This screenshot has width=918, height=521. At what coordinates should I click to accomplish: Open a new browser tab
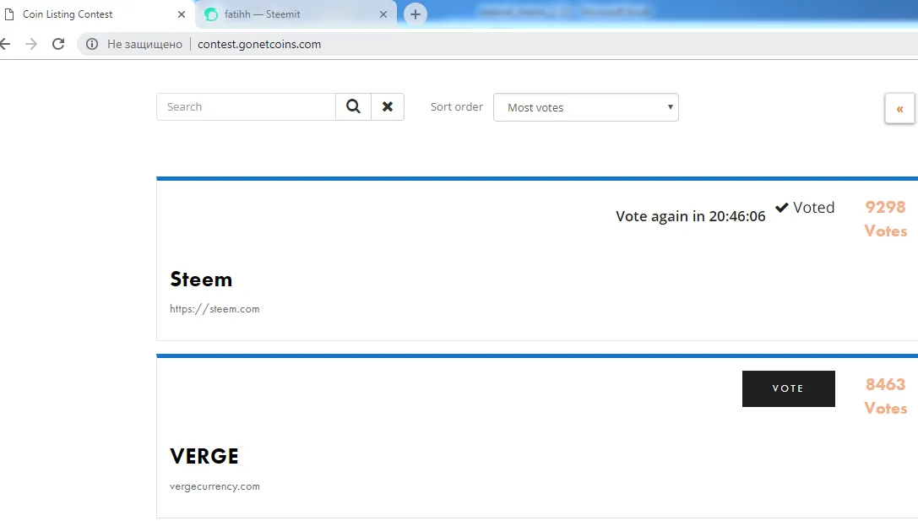(x=416, y=14)
